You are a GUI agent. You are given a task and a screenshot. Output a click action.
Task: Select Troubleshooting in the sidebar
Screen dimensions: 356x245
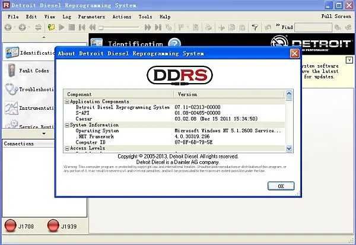29,89
